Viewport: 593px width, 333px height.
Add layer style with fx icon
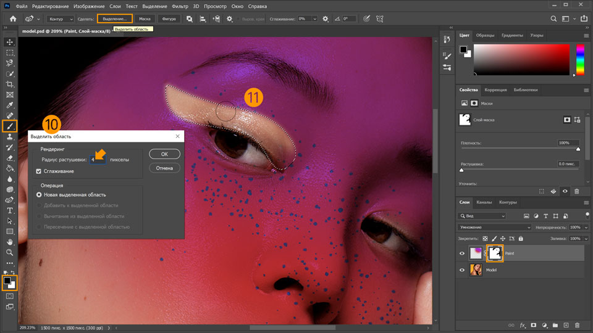(x=523, y=325)
